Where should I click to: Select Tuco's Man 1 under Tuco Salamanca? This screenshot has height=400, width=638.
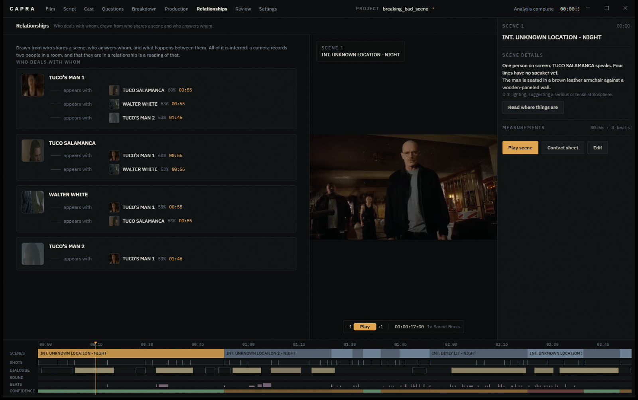click(138, 156)
